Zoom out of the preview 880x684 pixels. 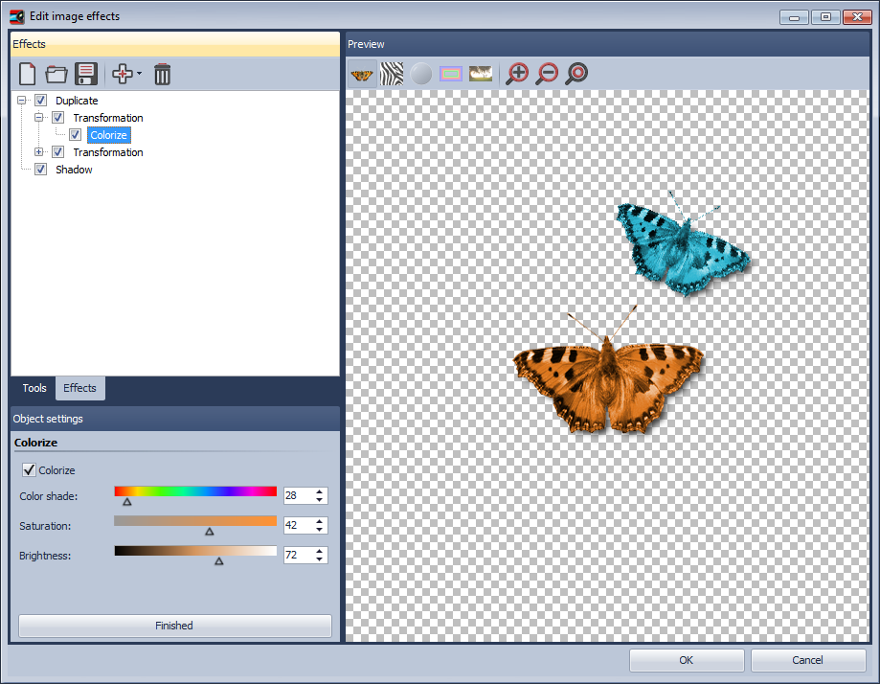[x=547, y=73]
